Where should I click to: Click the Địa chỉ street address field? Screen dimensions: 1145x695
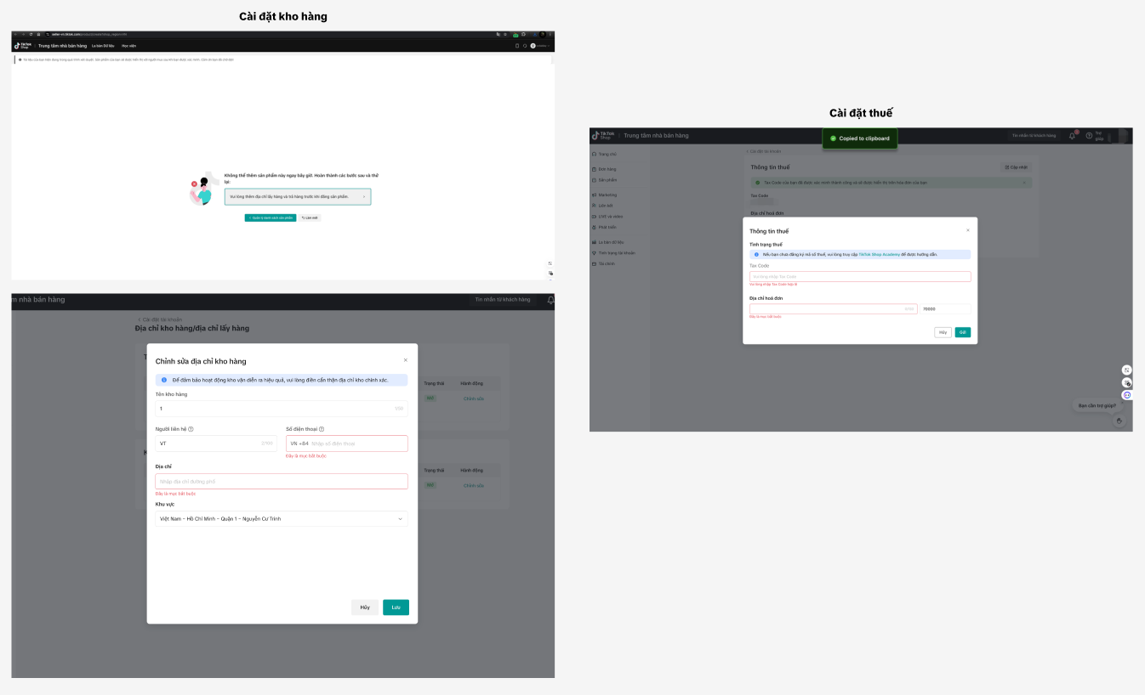pos(281,482)
